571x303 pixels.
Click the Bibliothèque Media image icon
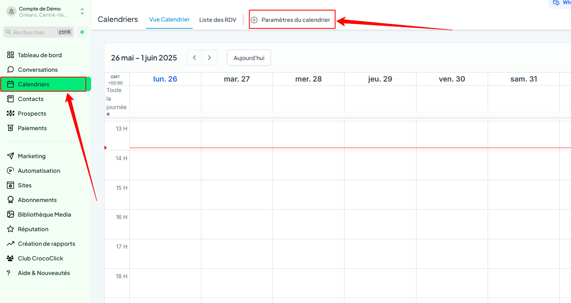tap(11, 215)
